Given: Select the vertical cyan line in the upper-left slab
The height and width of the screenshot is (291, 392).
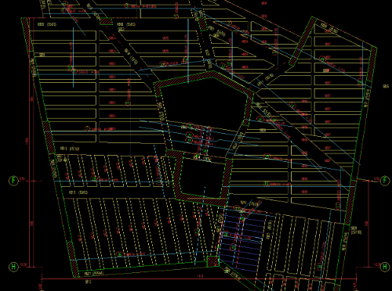Looking at the screenshot, I should pyautogui.click(x=73, y=57).
